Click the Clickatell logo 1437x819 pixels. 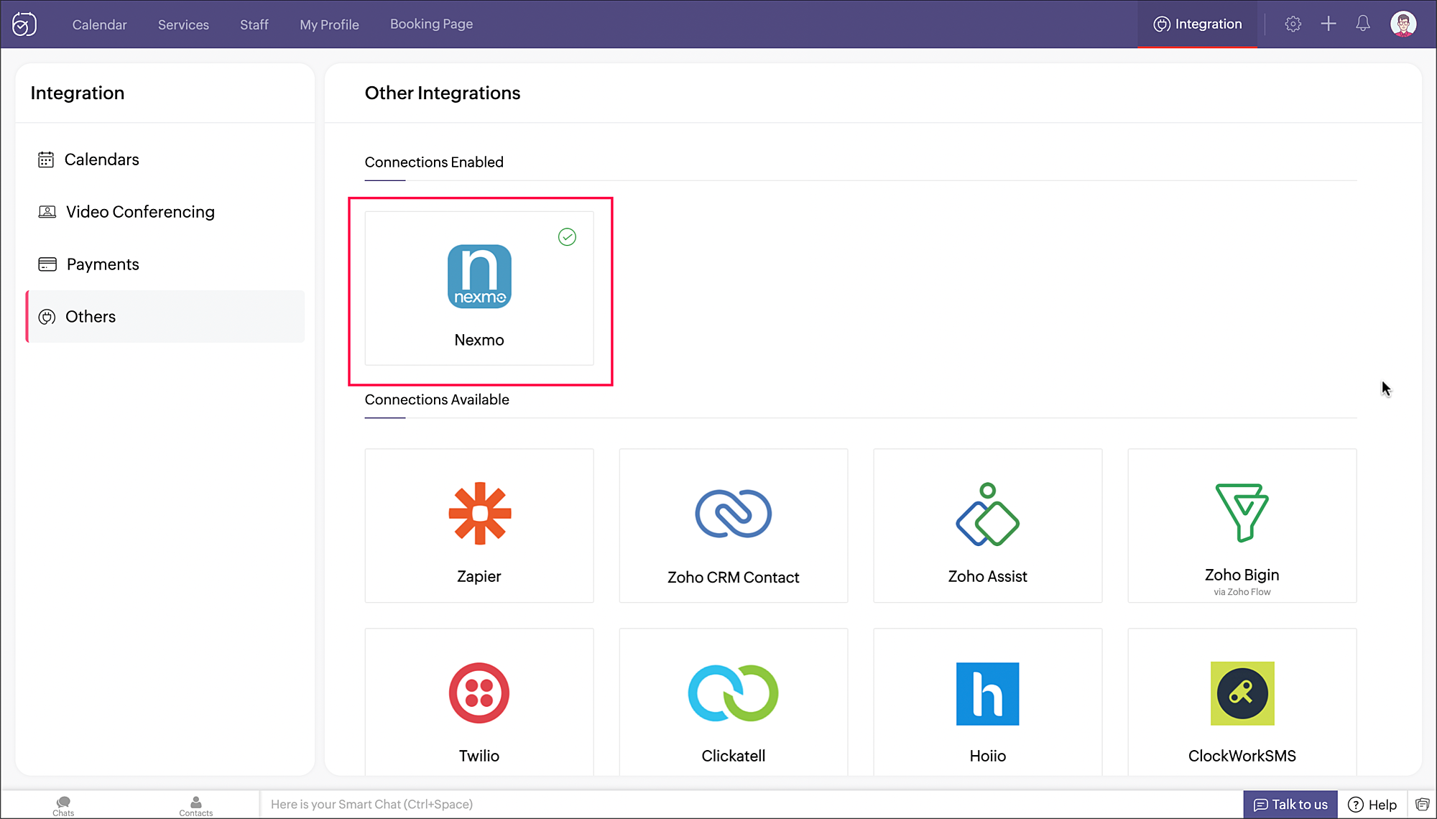(x=733, y=693)
